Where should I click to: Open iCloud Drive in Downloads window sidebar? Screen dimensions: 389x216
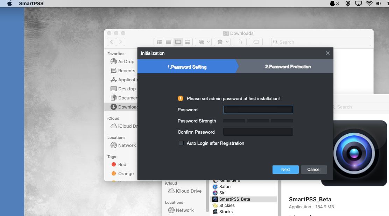click(124, 126)
